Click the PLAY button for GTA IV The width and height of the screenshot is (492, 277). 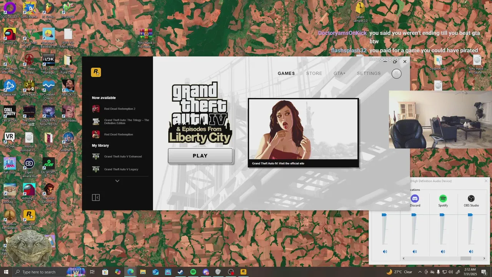click(200, 156)
